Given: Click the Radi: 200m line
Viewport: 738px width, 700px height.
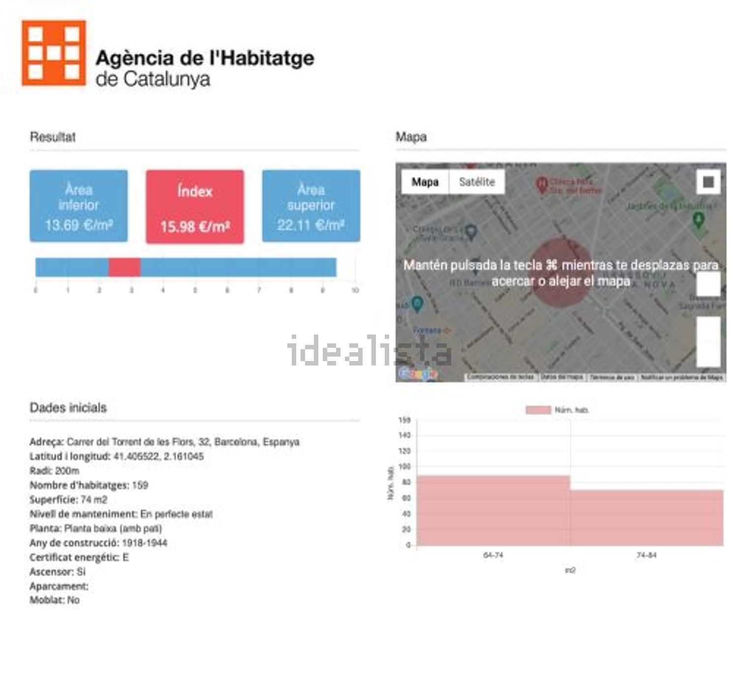Looking at the screenshot, I should tap(54, 471).
